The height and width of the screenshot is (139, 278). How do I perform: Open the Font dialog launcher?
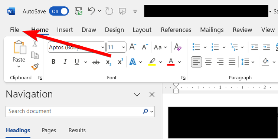click(183, 78)
